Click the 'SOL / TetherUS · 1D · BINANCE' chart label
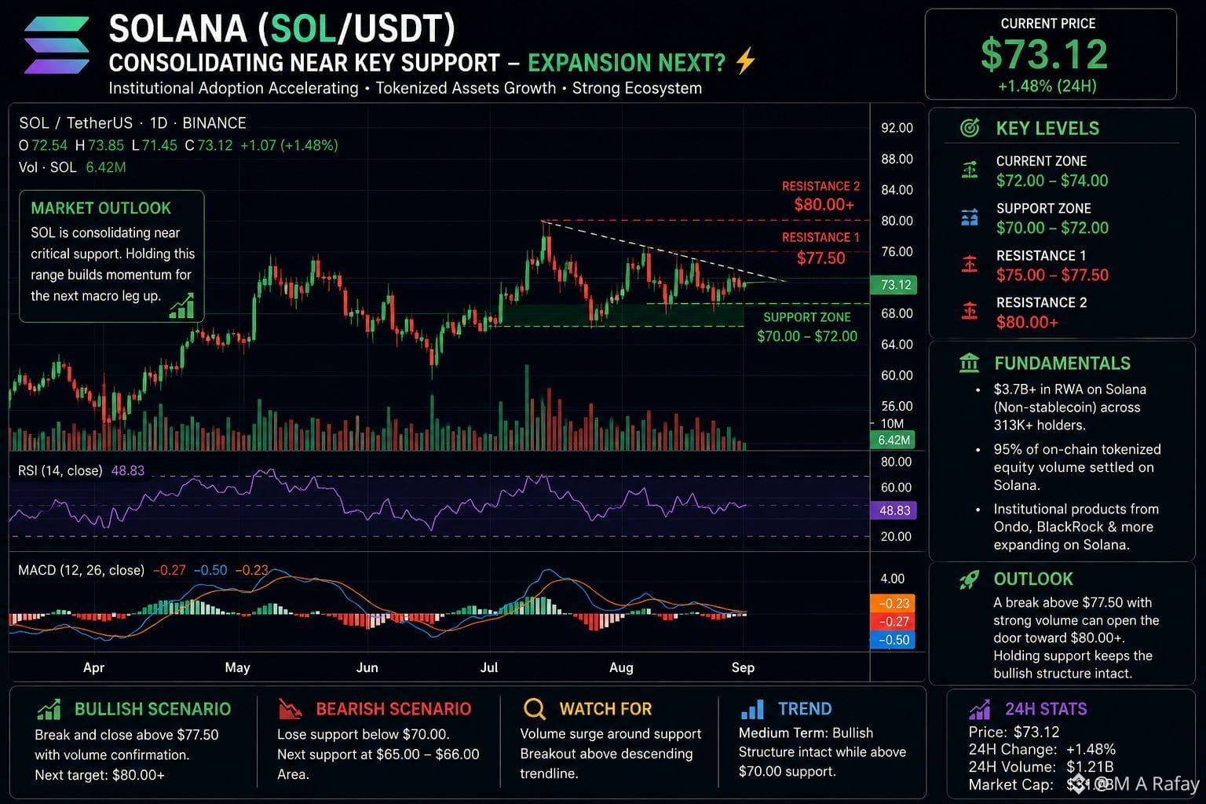Viewport: 1206px width, 804px height. (x=133, y=123)
